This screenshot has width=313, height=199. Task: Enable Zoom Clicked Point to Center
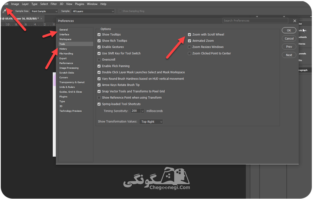189,53
